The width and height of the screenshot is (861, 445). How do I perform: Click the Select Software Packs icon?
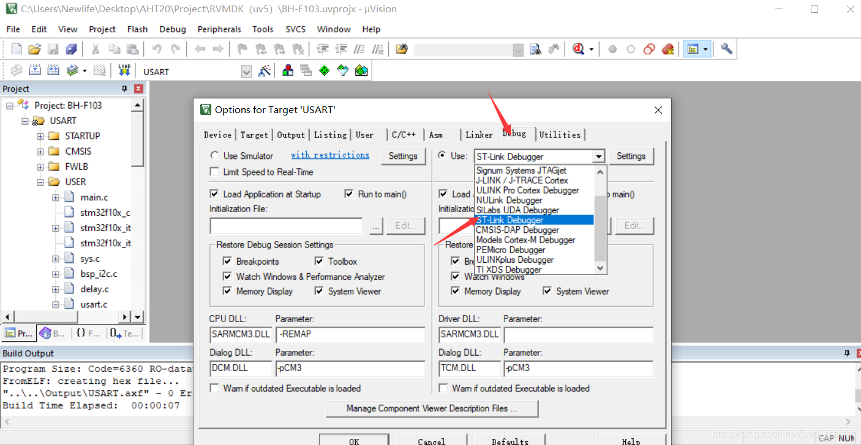pos(343,71)
